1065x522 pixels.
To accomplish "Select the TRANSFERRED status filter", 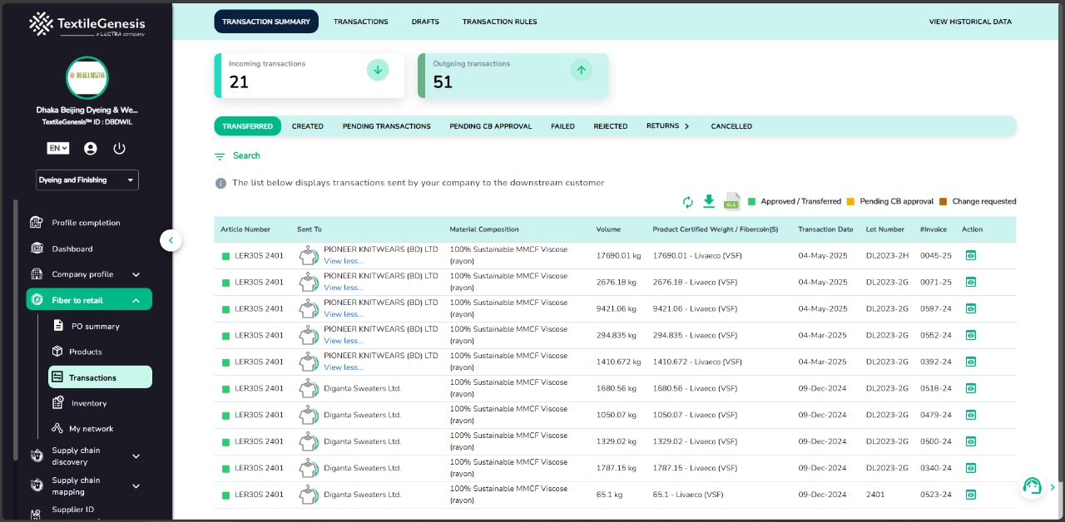I will click(247, 126).
